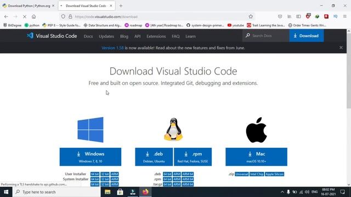
Task: Click the green checkmark extension icon
Action: [x=317, y=16]
